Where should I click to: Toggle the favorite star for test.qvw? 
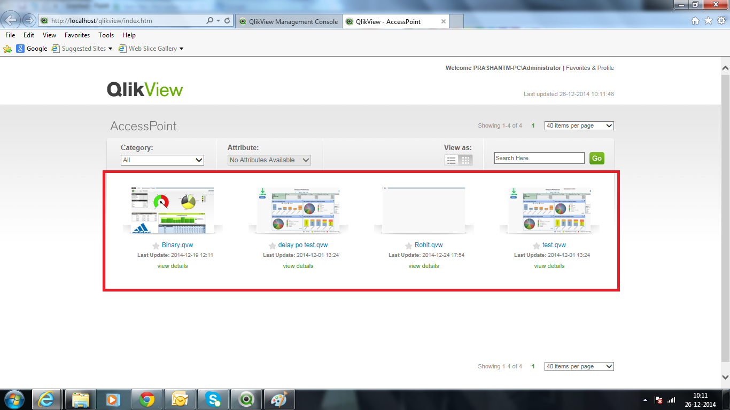pos(536,246)
